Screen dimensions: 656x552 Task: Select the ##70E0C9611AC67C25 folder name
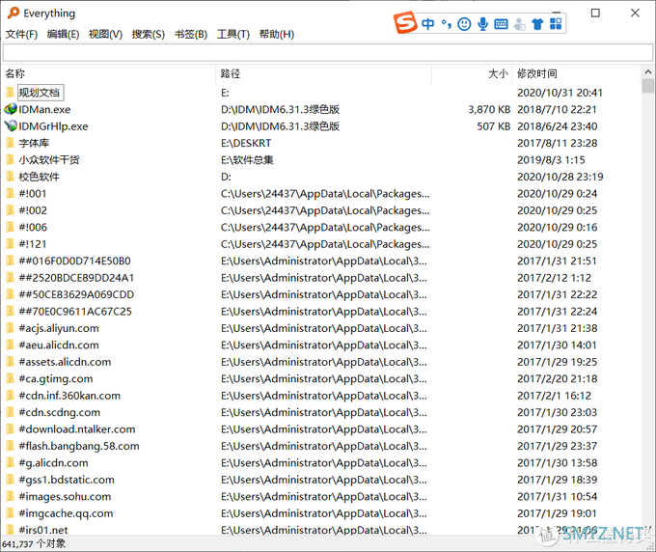75,312
